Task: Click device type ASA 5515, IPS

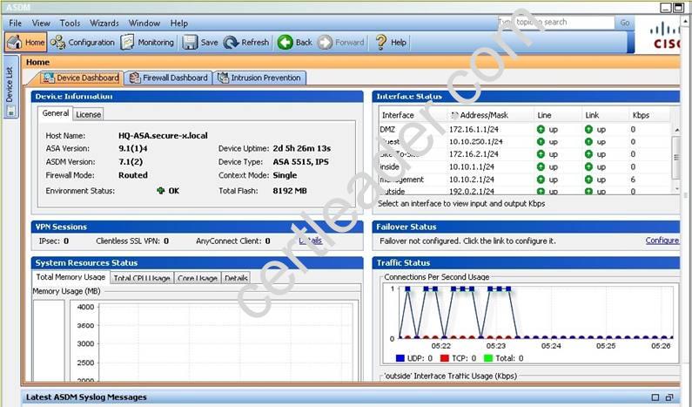Action: (300, 162)
